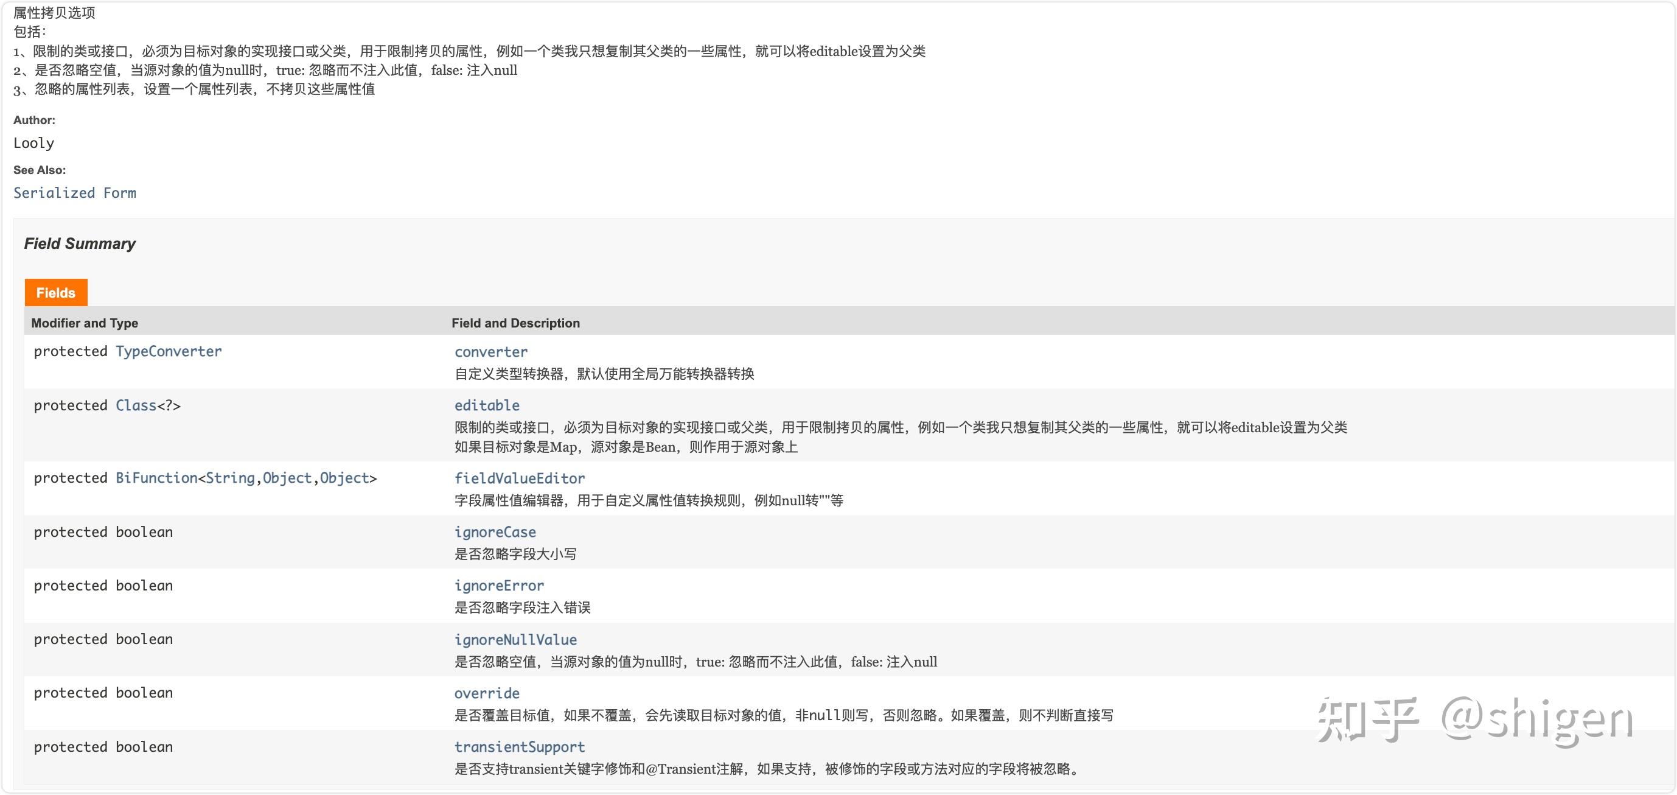1677x795 pixels.
Task: Open the ignoreCase field link
Action: tap(495, 531)
